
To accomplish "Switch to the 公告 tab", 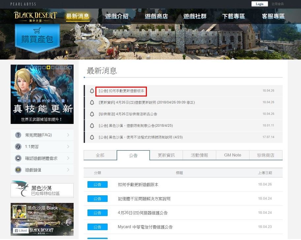I will click(x=133, y=155).
